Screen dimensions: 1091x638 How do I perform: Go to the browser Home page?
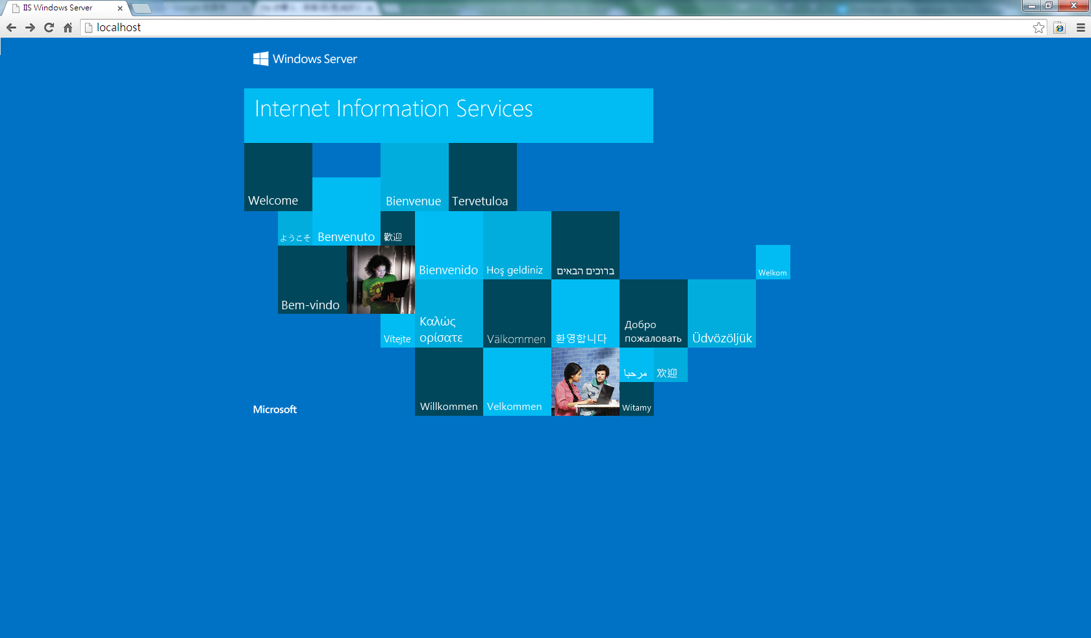pos(68,27)
